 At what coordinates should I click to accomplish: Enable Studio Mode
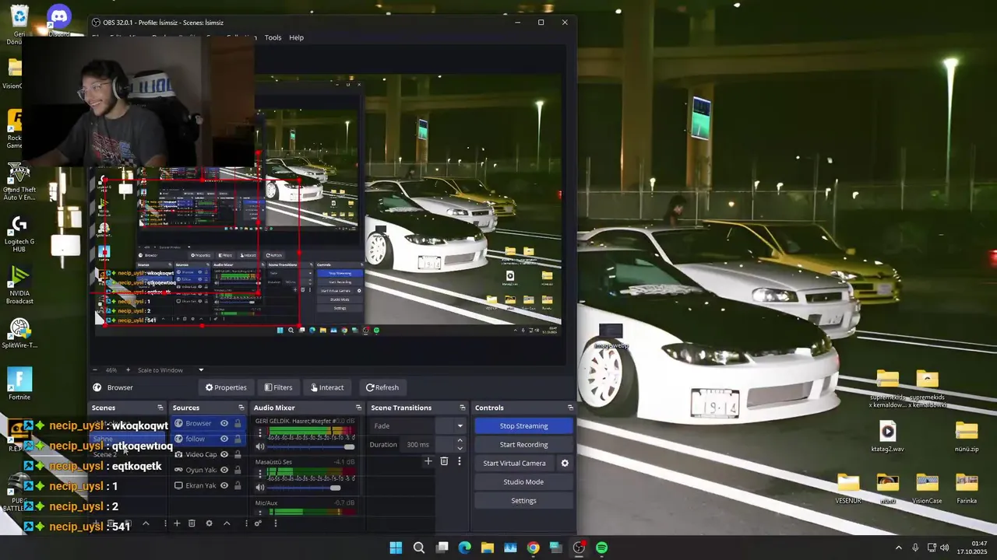point(523,481)
